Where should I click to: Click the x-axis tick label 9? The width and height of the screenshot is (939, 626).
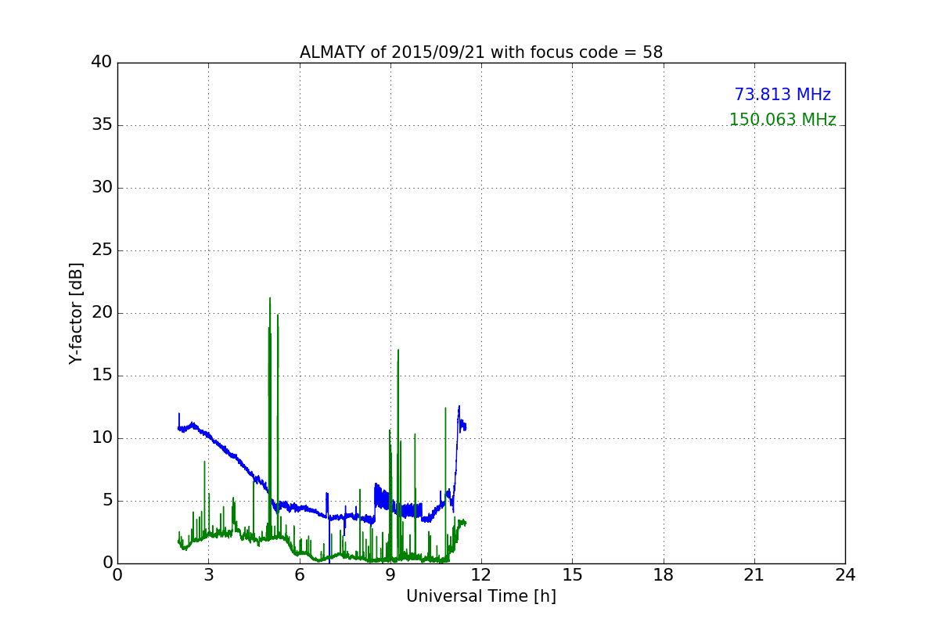click(390, 574)
